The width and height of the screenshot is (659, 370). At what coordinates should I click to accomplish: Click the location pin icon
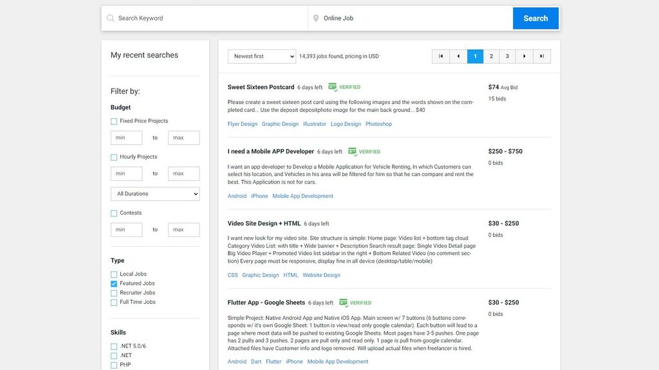tap(315, 18)
